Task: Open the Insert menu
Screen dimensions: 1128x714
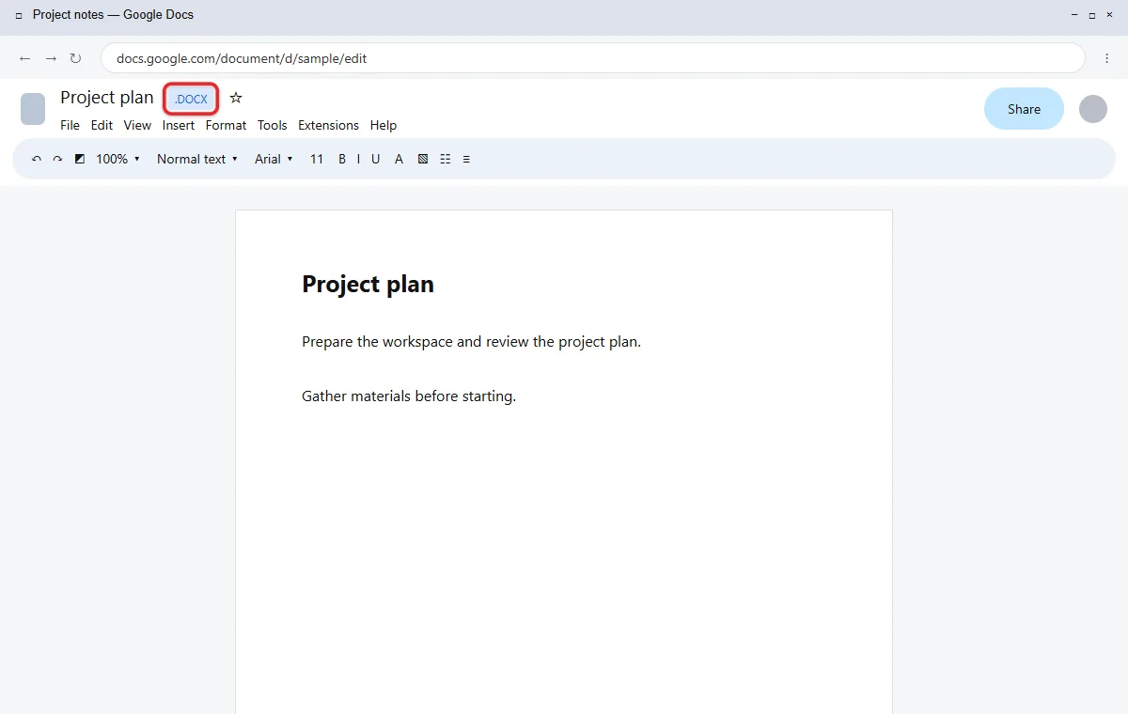Action: coord(179,125)
